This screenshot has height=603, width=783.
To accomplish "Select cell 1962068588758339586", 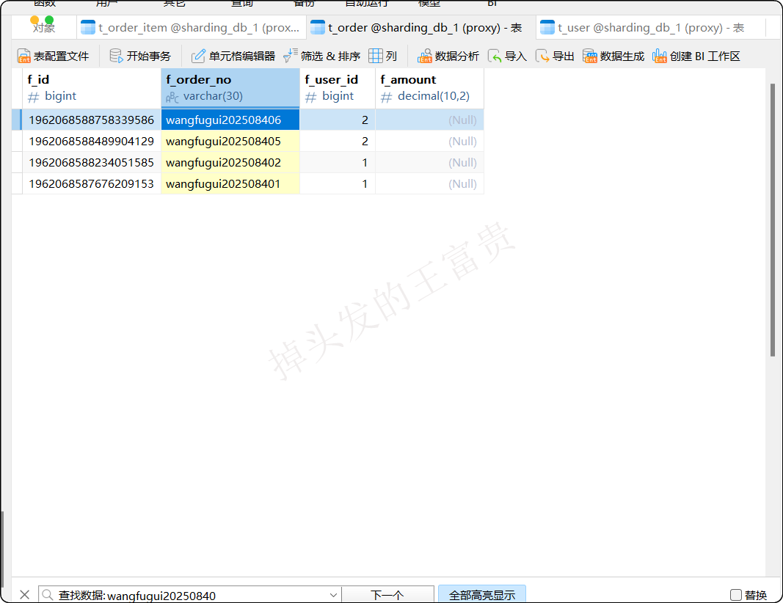I will click(92, 120).
